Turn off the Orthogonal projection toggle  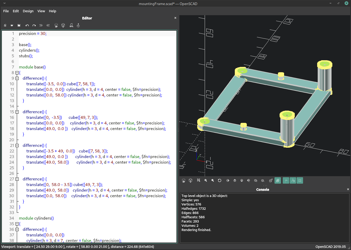click(x=278, y=180)
